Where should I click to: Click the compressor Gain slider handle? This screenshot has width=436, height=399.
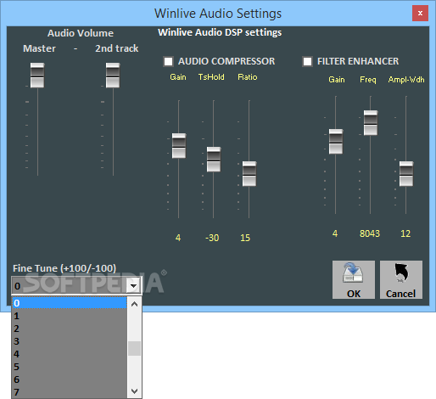(x=179, y=146)
